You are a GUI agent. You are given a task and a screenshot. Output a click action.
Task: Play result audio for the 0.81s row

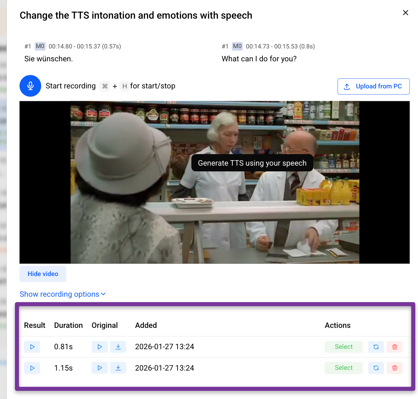(32, 347)
